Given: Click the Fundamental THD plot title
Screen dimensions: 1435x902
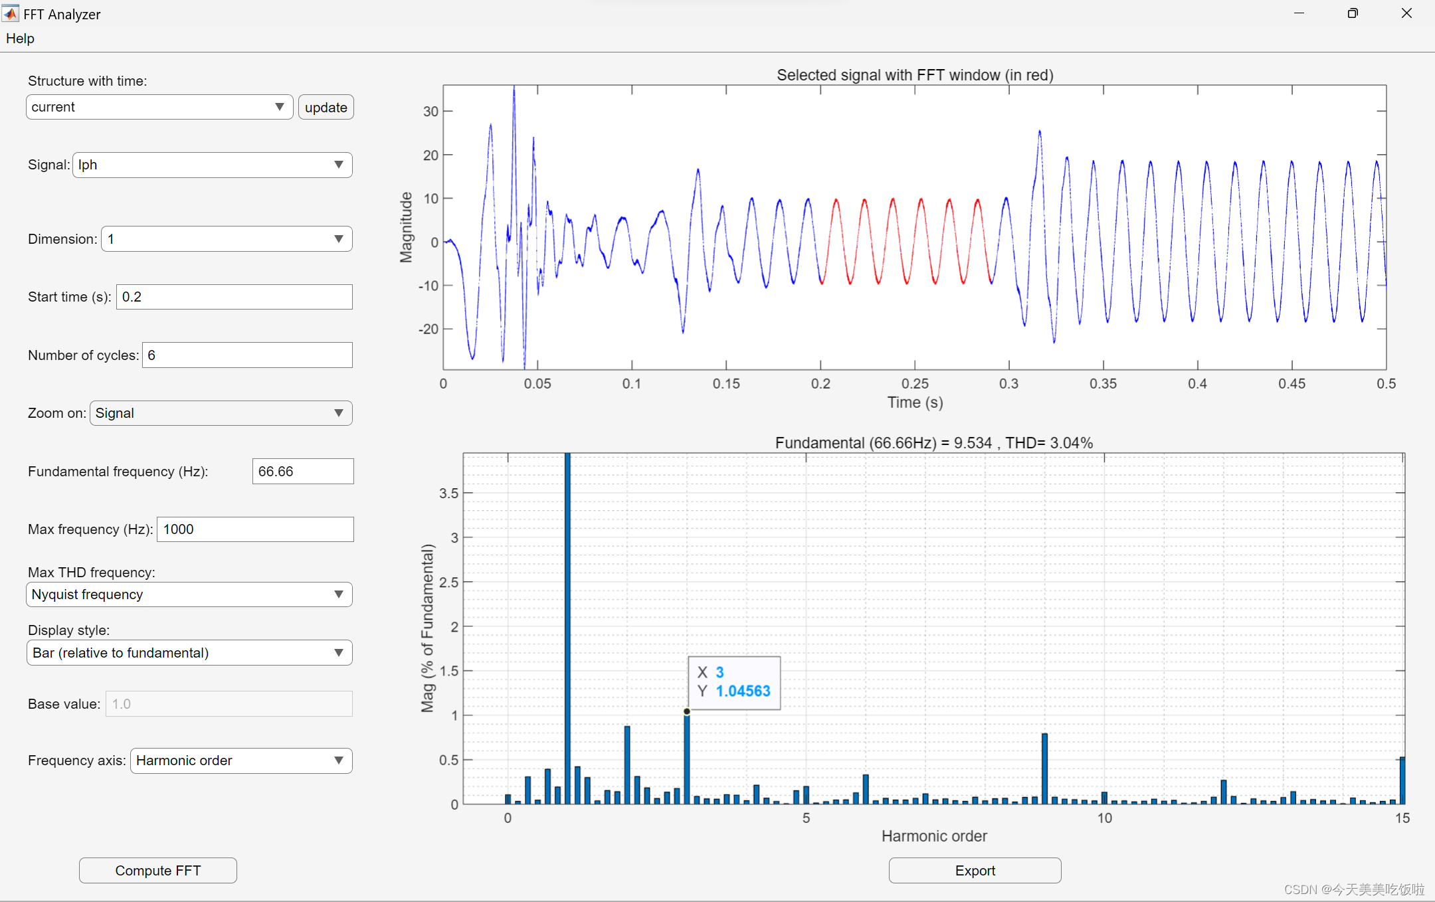Looking at the screenshot, I should [x=934, y=443].
